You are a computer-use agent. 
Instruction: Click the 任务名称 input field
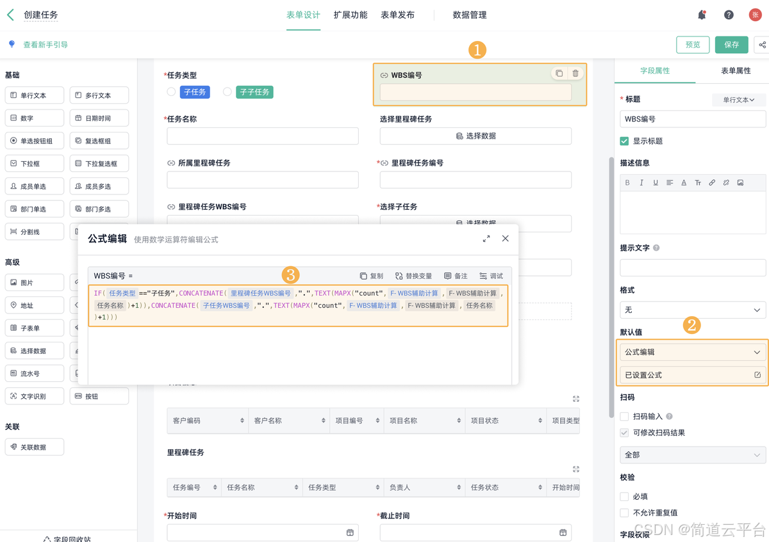click(x=263, y=136)
